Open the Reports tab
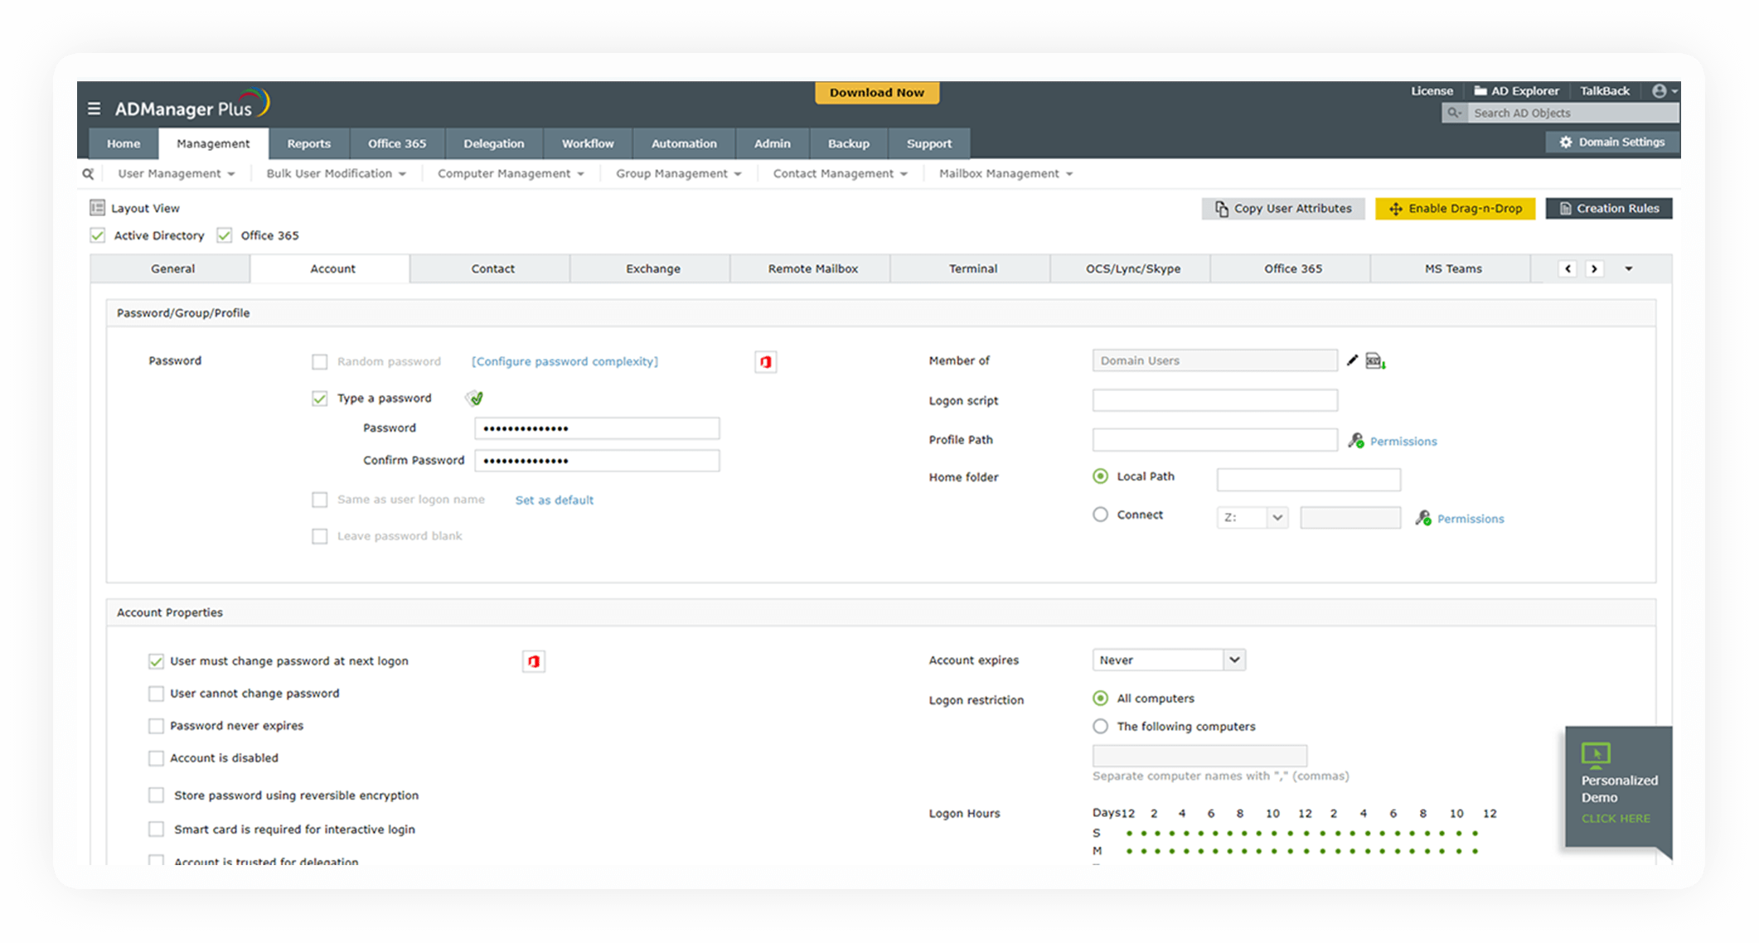 pos(308,143)
